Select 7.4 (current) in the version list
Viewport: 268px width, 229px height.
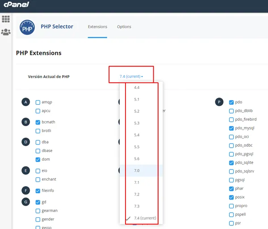[x=141, y=218]
